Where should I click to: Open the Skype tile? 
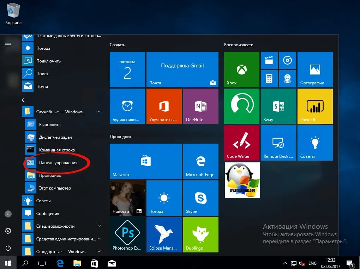click(x=201, y=198)
